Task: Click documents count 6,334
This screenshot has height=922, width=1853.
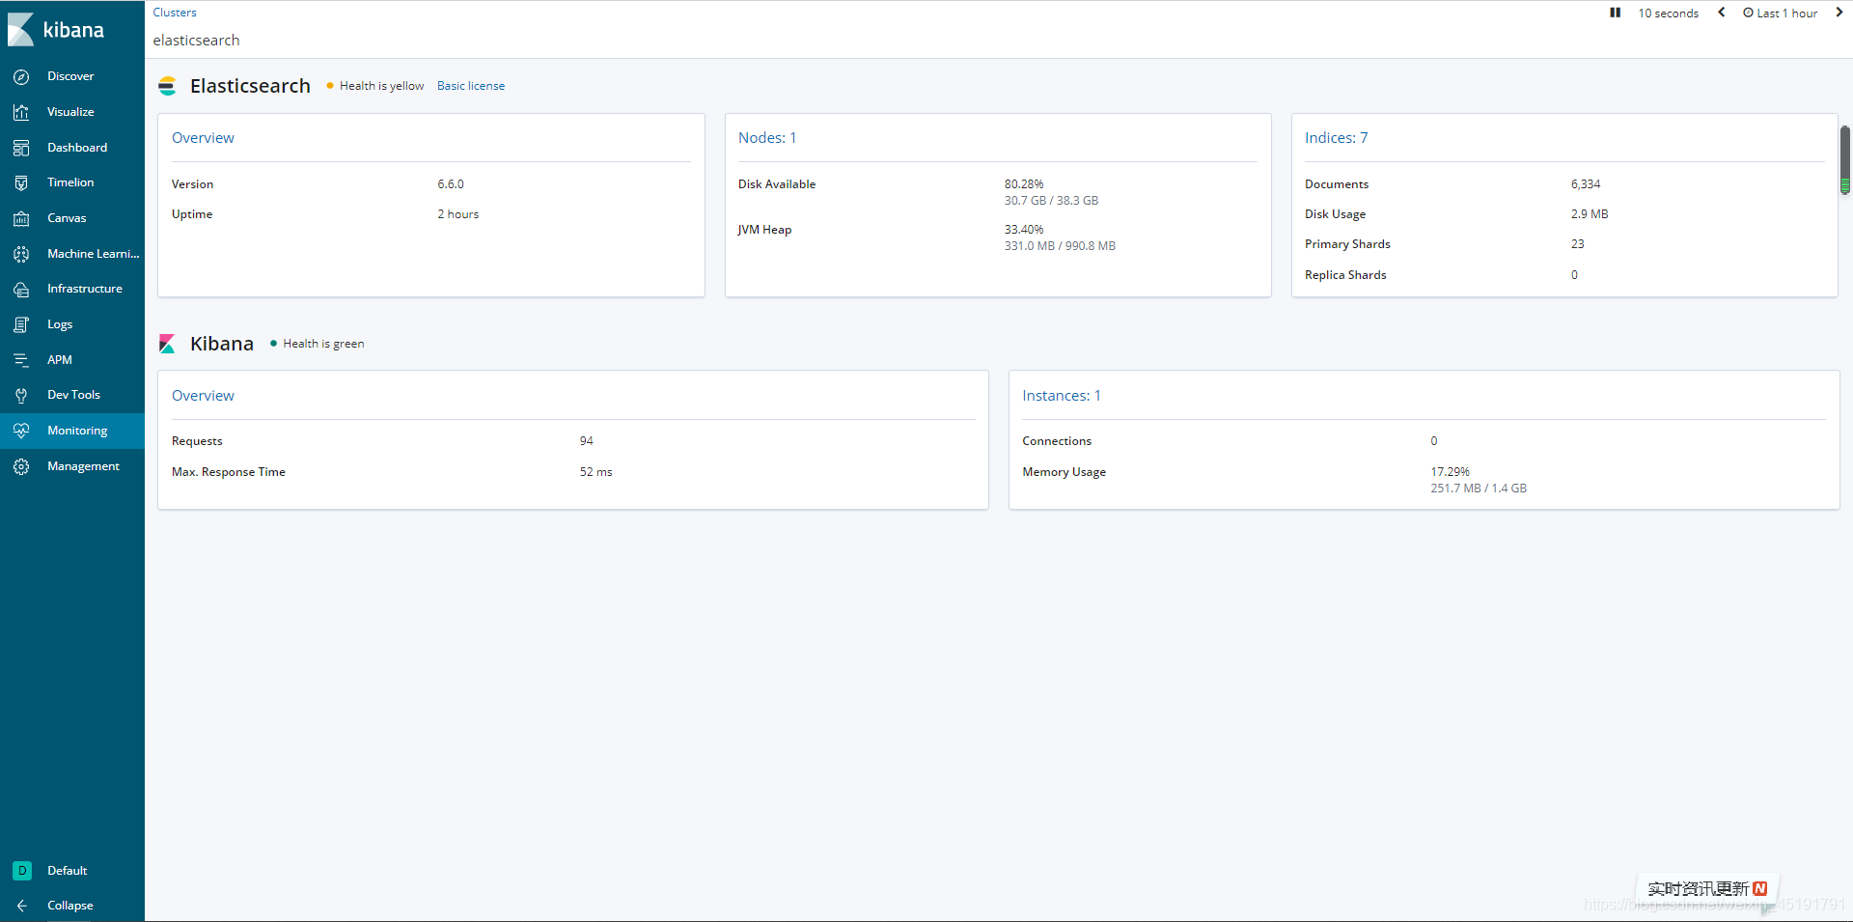Action: (x=1586, y=184)
